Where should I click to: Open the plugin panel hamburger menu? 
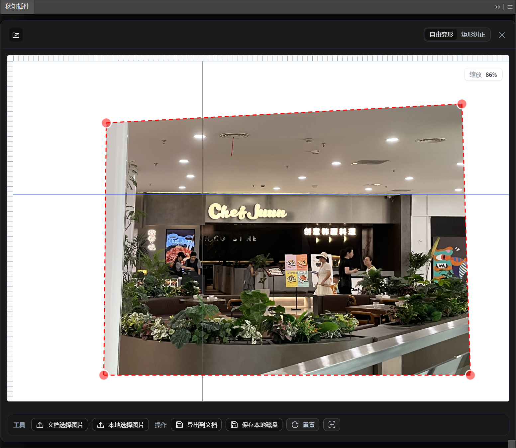click(510, 7)
